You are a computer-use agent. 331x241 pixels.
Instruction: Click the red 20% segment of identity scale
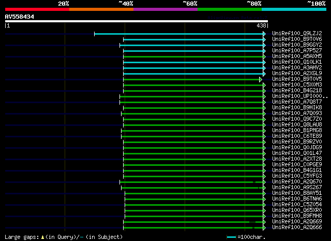coord(37,9)
